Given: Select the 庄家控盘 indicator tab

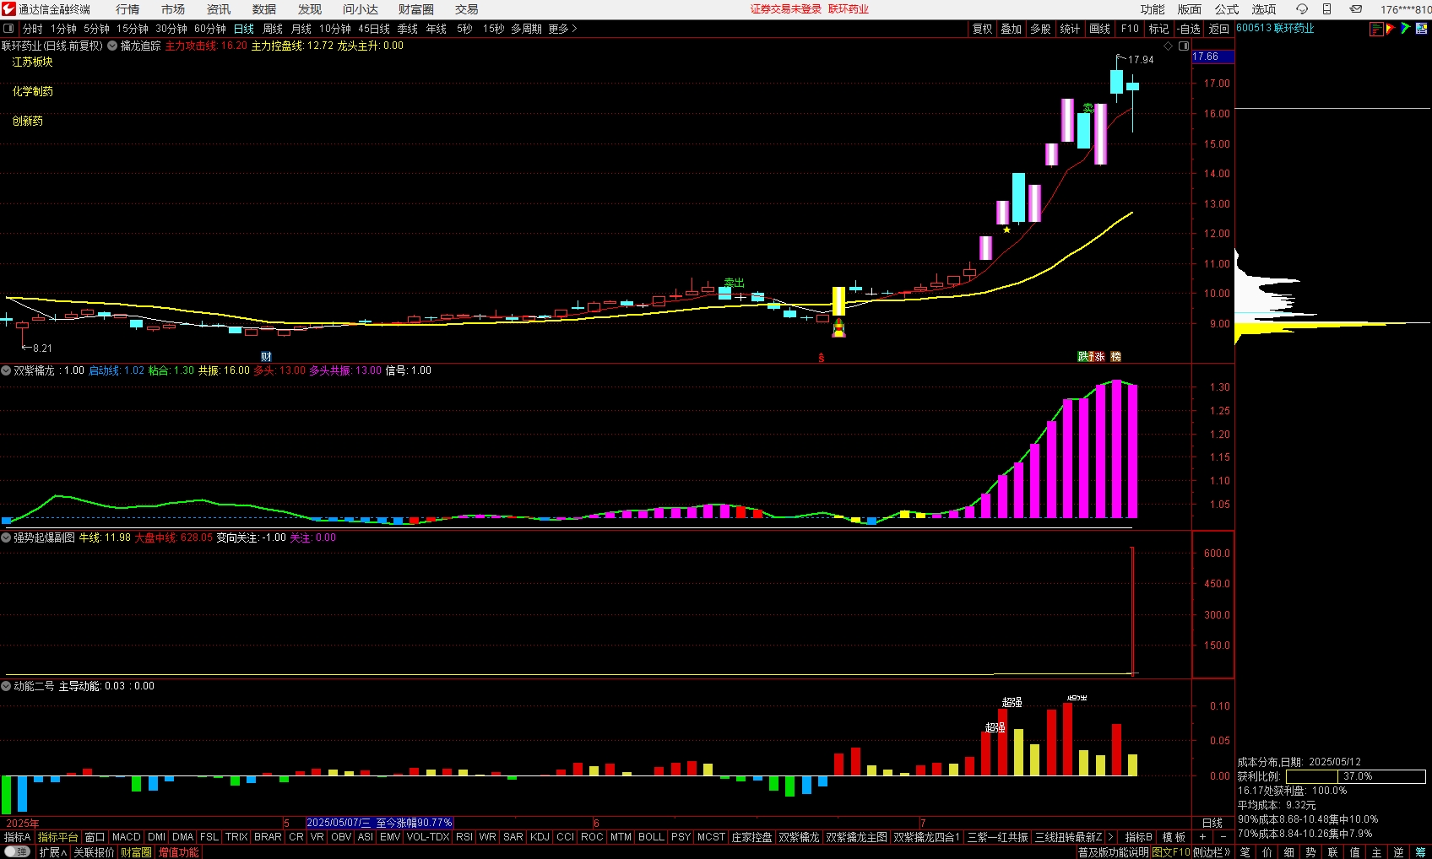Looking at the screenshot, I should (x=751, y=837).
